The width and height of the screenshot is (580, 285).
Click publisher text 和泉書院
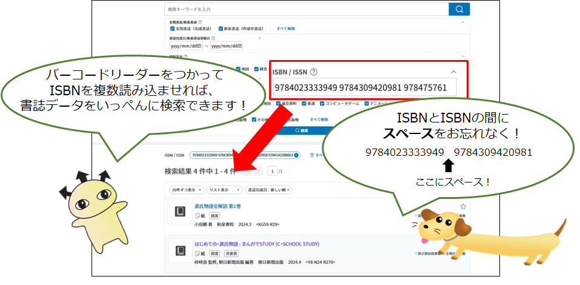pyautogui.click(x=224, y=224)
